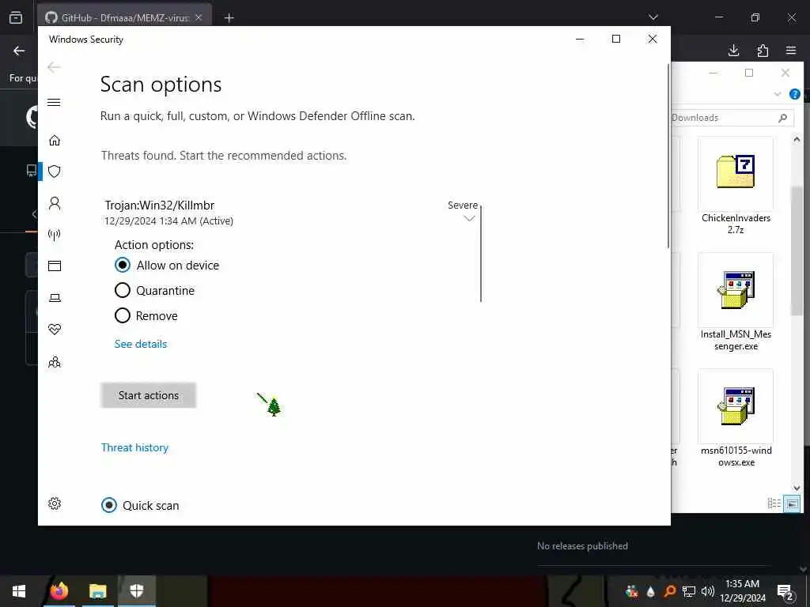Click the Trojan:Win32/Killmbr threat name
Screen dimensions: 810x607
click(160, 205)
